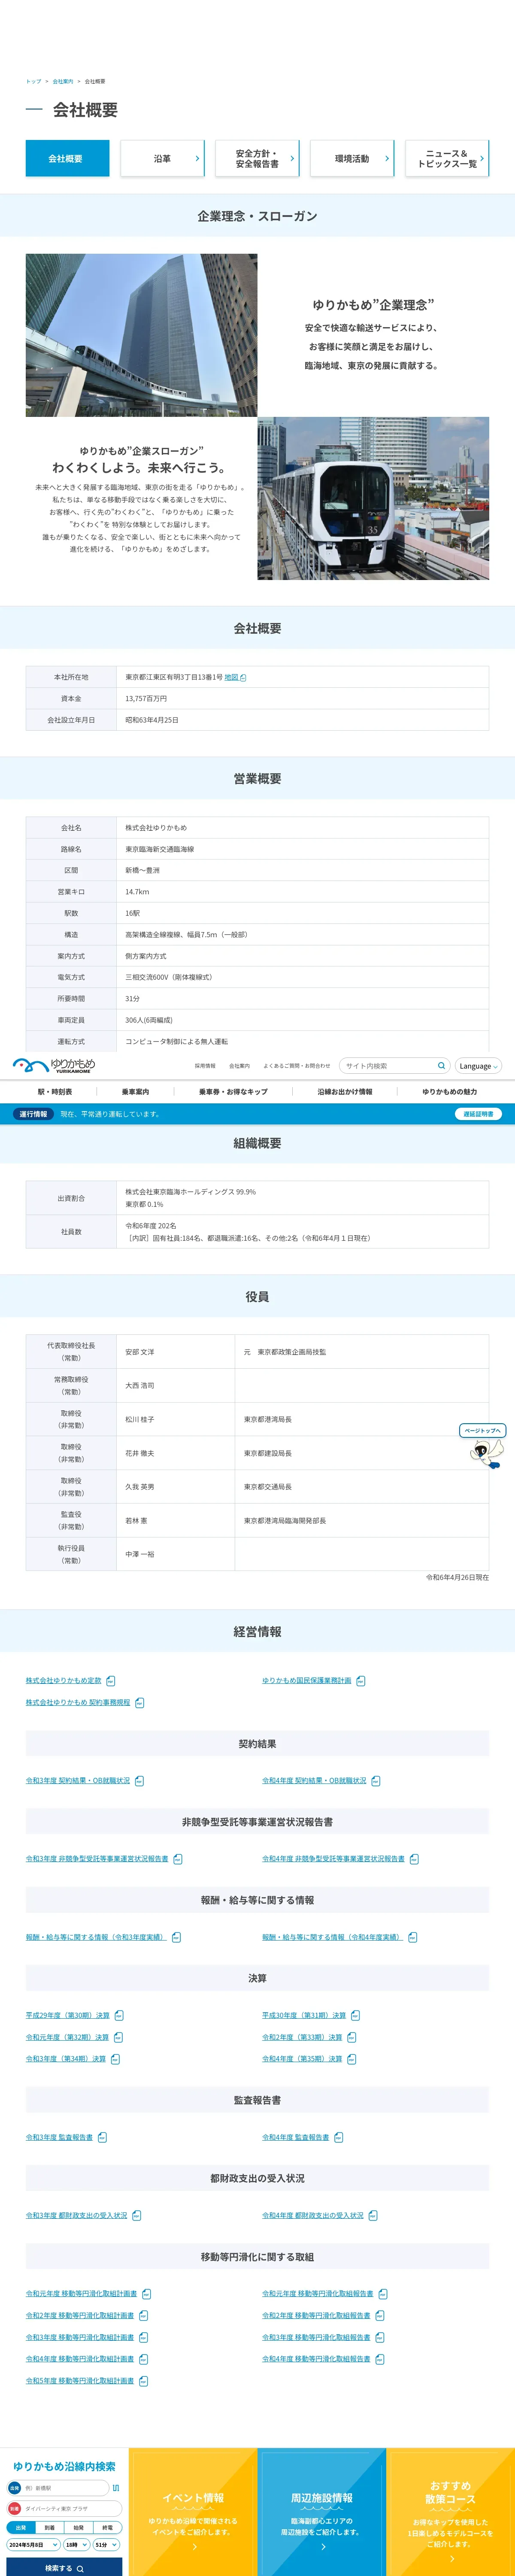Expand the 駅・時刻表 navigation menu
515x2576 pixels.
pyautogui.click(x=55, y=1092)
